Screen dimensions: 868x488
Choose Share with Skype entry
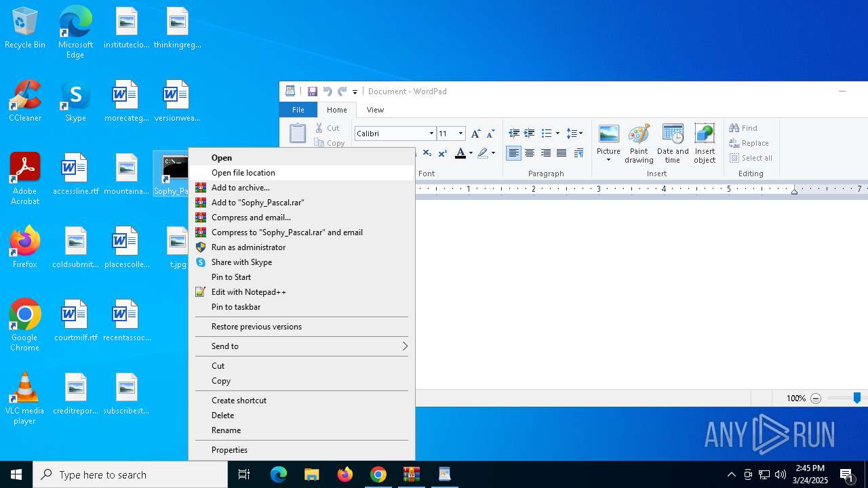point(302,262)
